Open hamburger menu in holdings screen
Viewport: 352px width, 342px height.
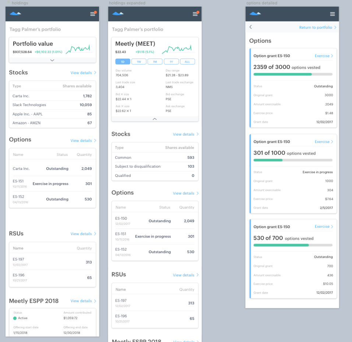93,14
